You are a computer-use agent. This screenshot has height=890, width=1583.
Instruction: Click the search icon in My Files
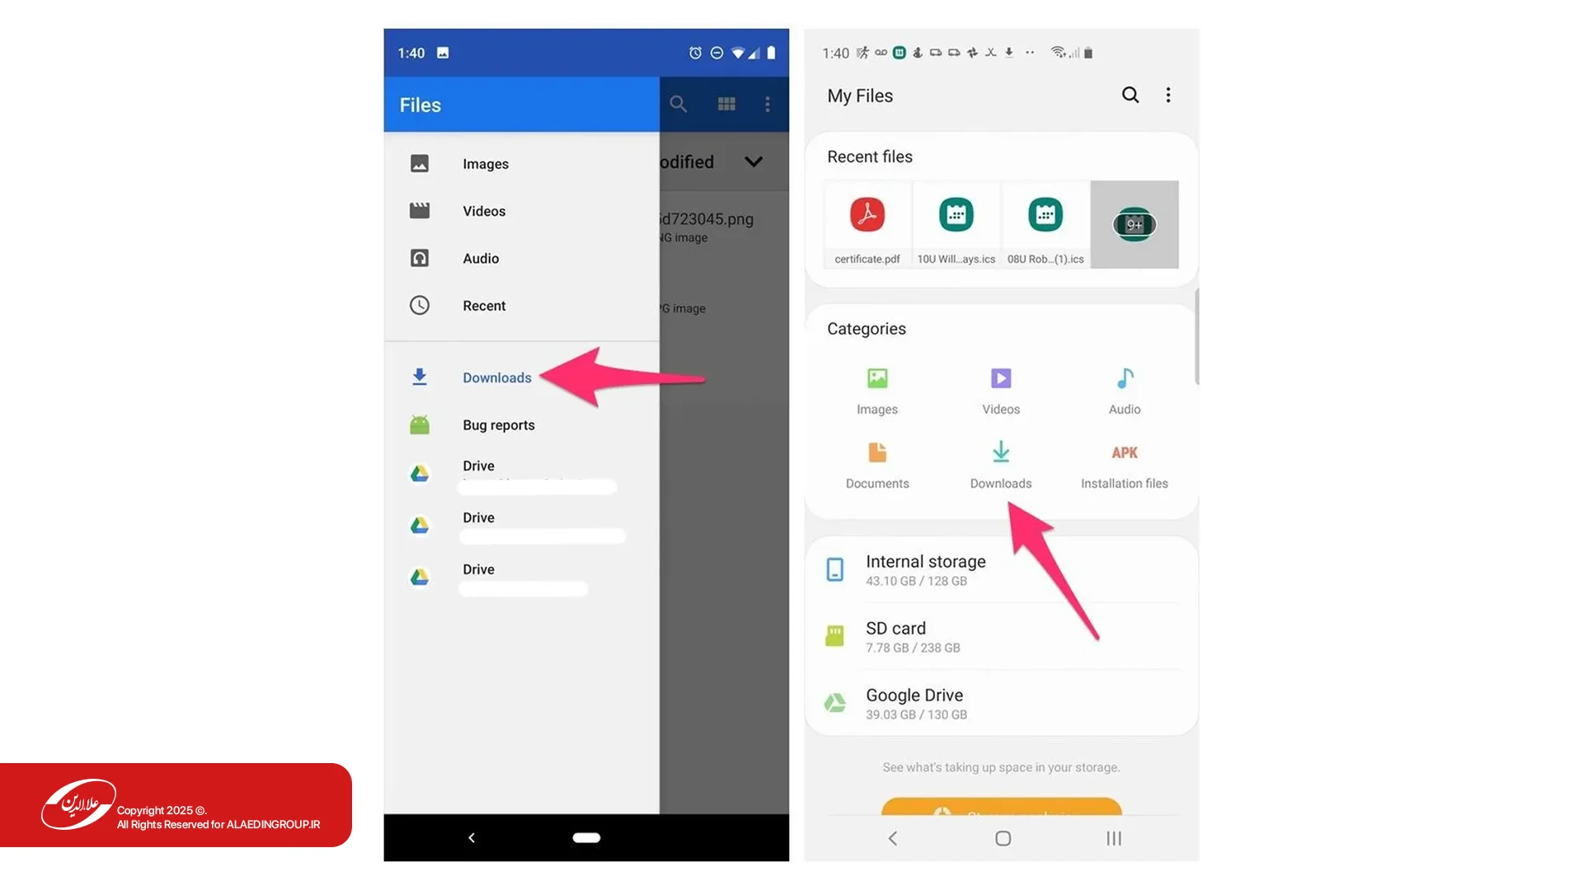coord(1130,96)
